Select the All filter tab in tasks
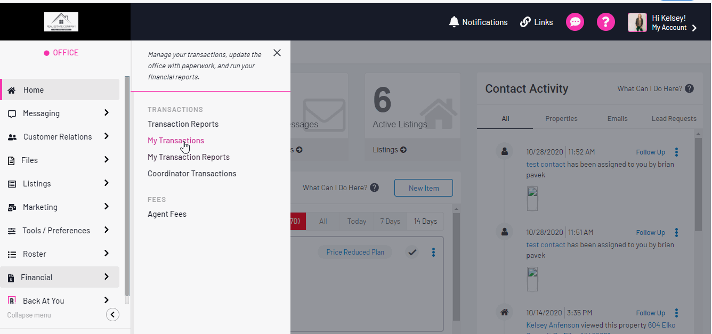This screenshot has width=712, height=334. (323, 221)
